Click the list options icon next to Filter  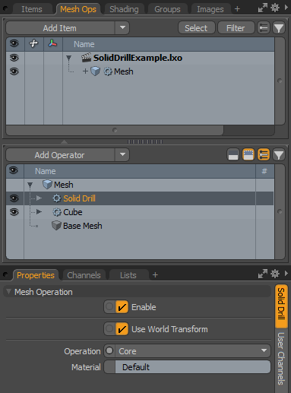(x=264, y=28)
